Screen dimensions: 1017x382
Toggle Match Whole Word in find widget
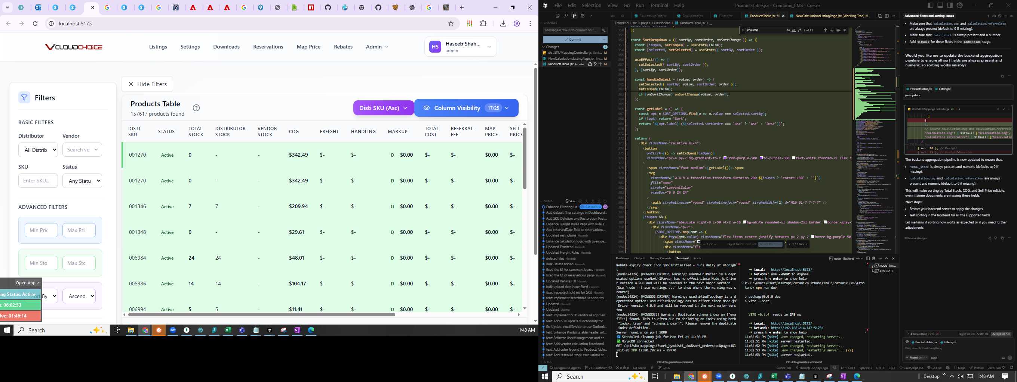pyautogui.click(x=793, y=30)
